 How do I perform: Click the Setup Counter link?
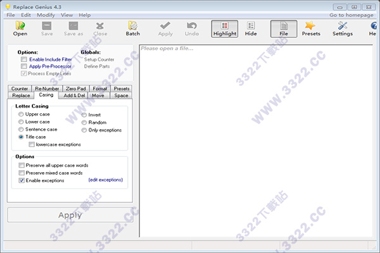click(x=99, y=59)
